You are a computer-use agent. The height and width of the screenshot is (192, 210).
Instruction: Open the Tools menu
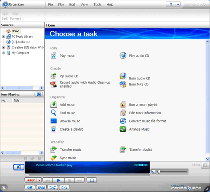(97, 5)
